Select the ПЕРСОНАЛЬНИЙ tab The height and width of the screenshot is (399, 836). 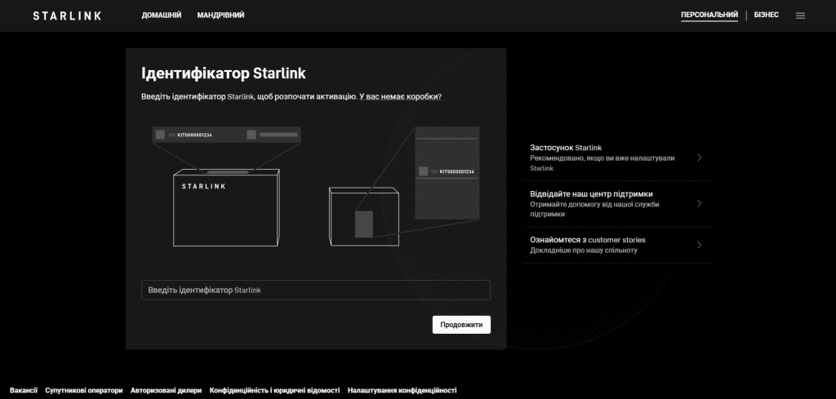[x=709, y=15]
